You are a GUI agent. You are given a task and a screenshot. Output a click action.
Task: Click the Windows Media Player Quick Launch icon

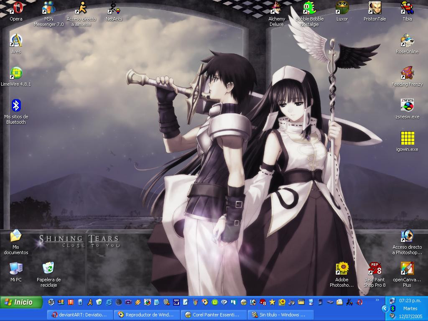(x=205, y=302)
